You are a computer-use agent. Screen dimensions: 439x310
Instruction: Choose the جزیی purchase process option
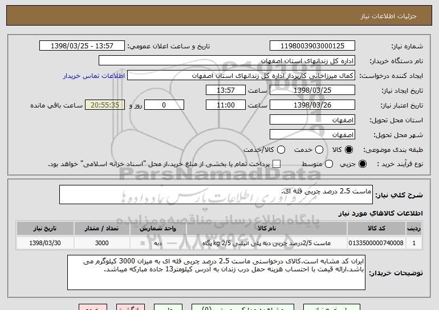pos(362,164)
